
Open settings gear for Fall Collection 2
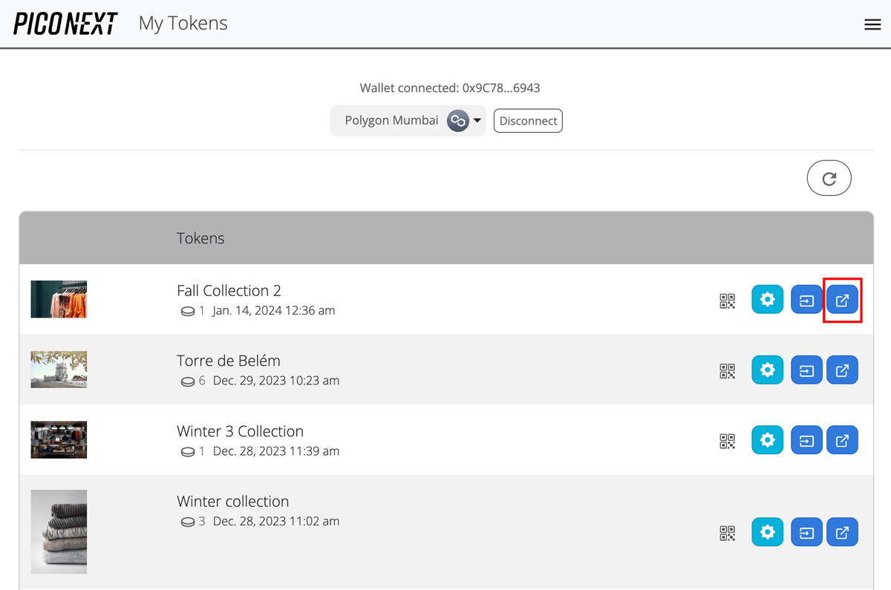(767, 299)
